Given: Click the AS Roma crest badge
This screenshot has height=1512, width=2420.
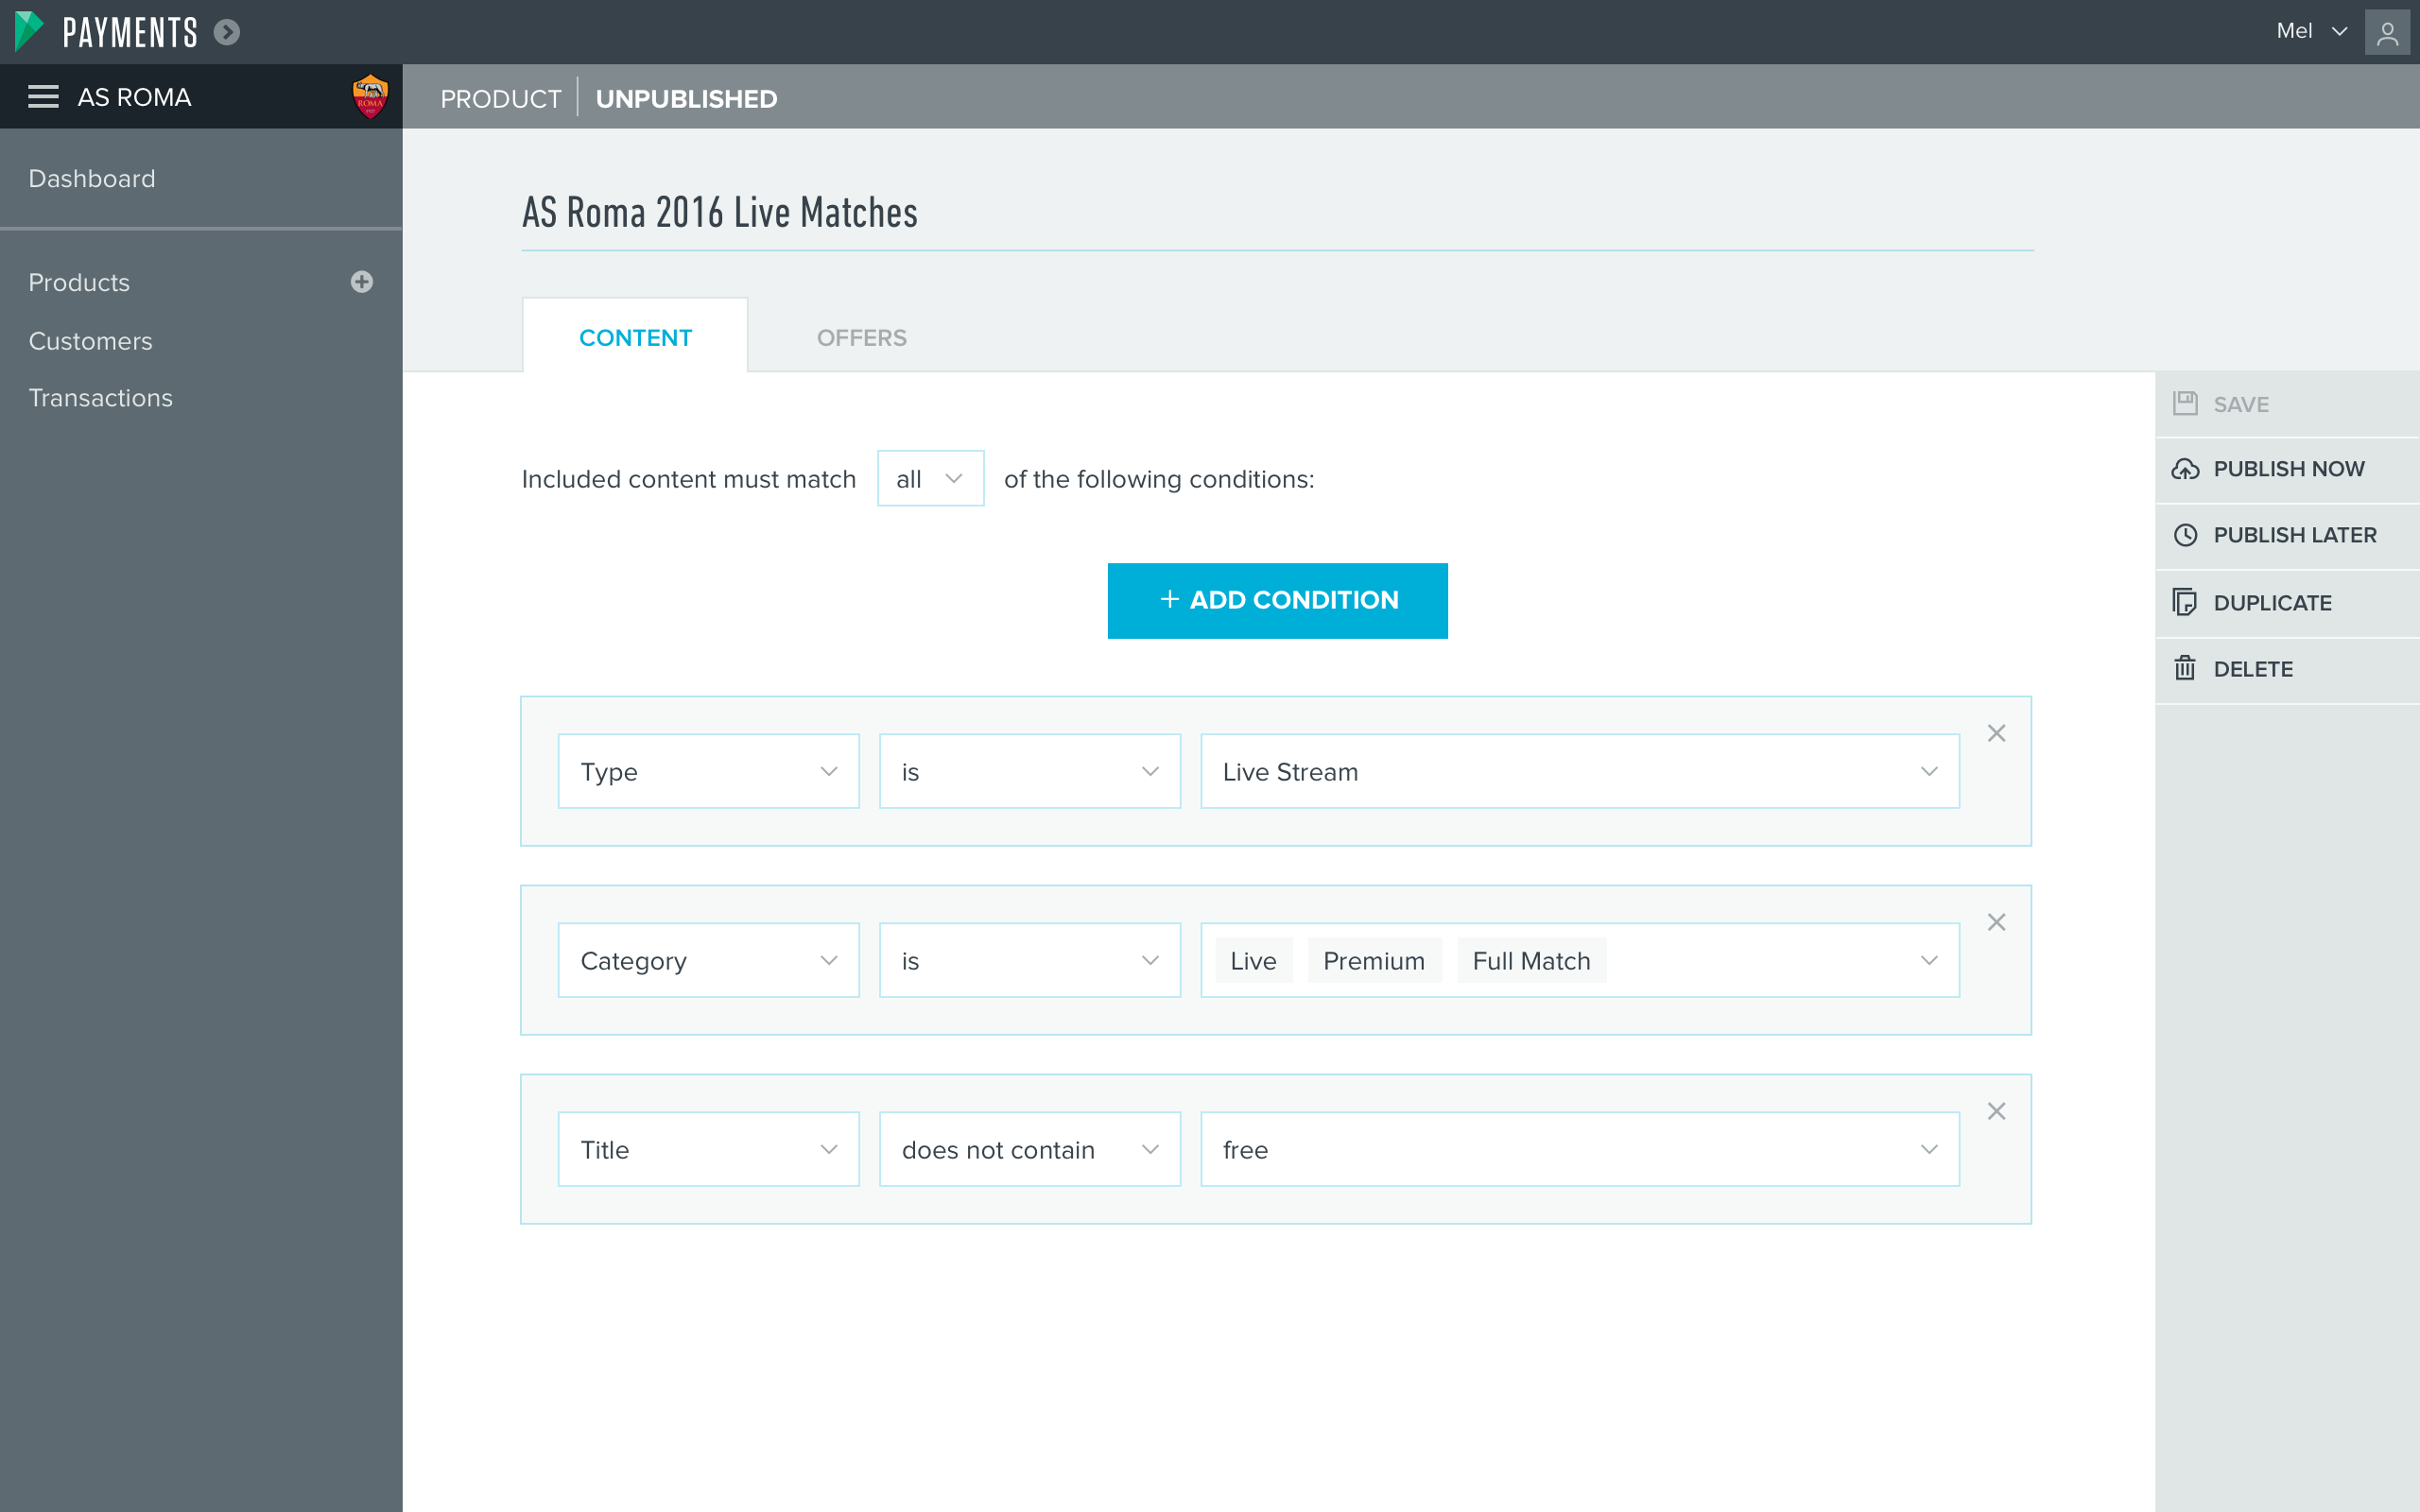Looking at the screenshot, I should pyautogui.click(x=370, y=96).
